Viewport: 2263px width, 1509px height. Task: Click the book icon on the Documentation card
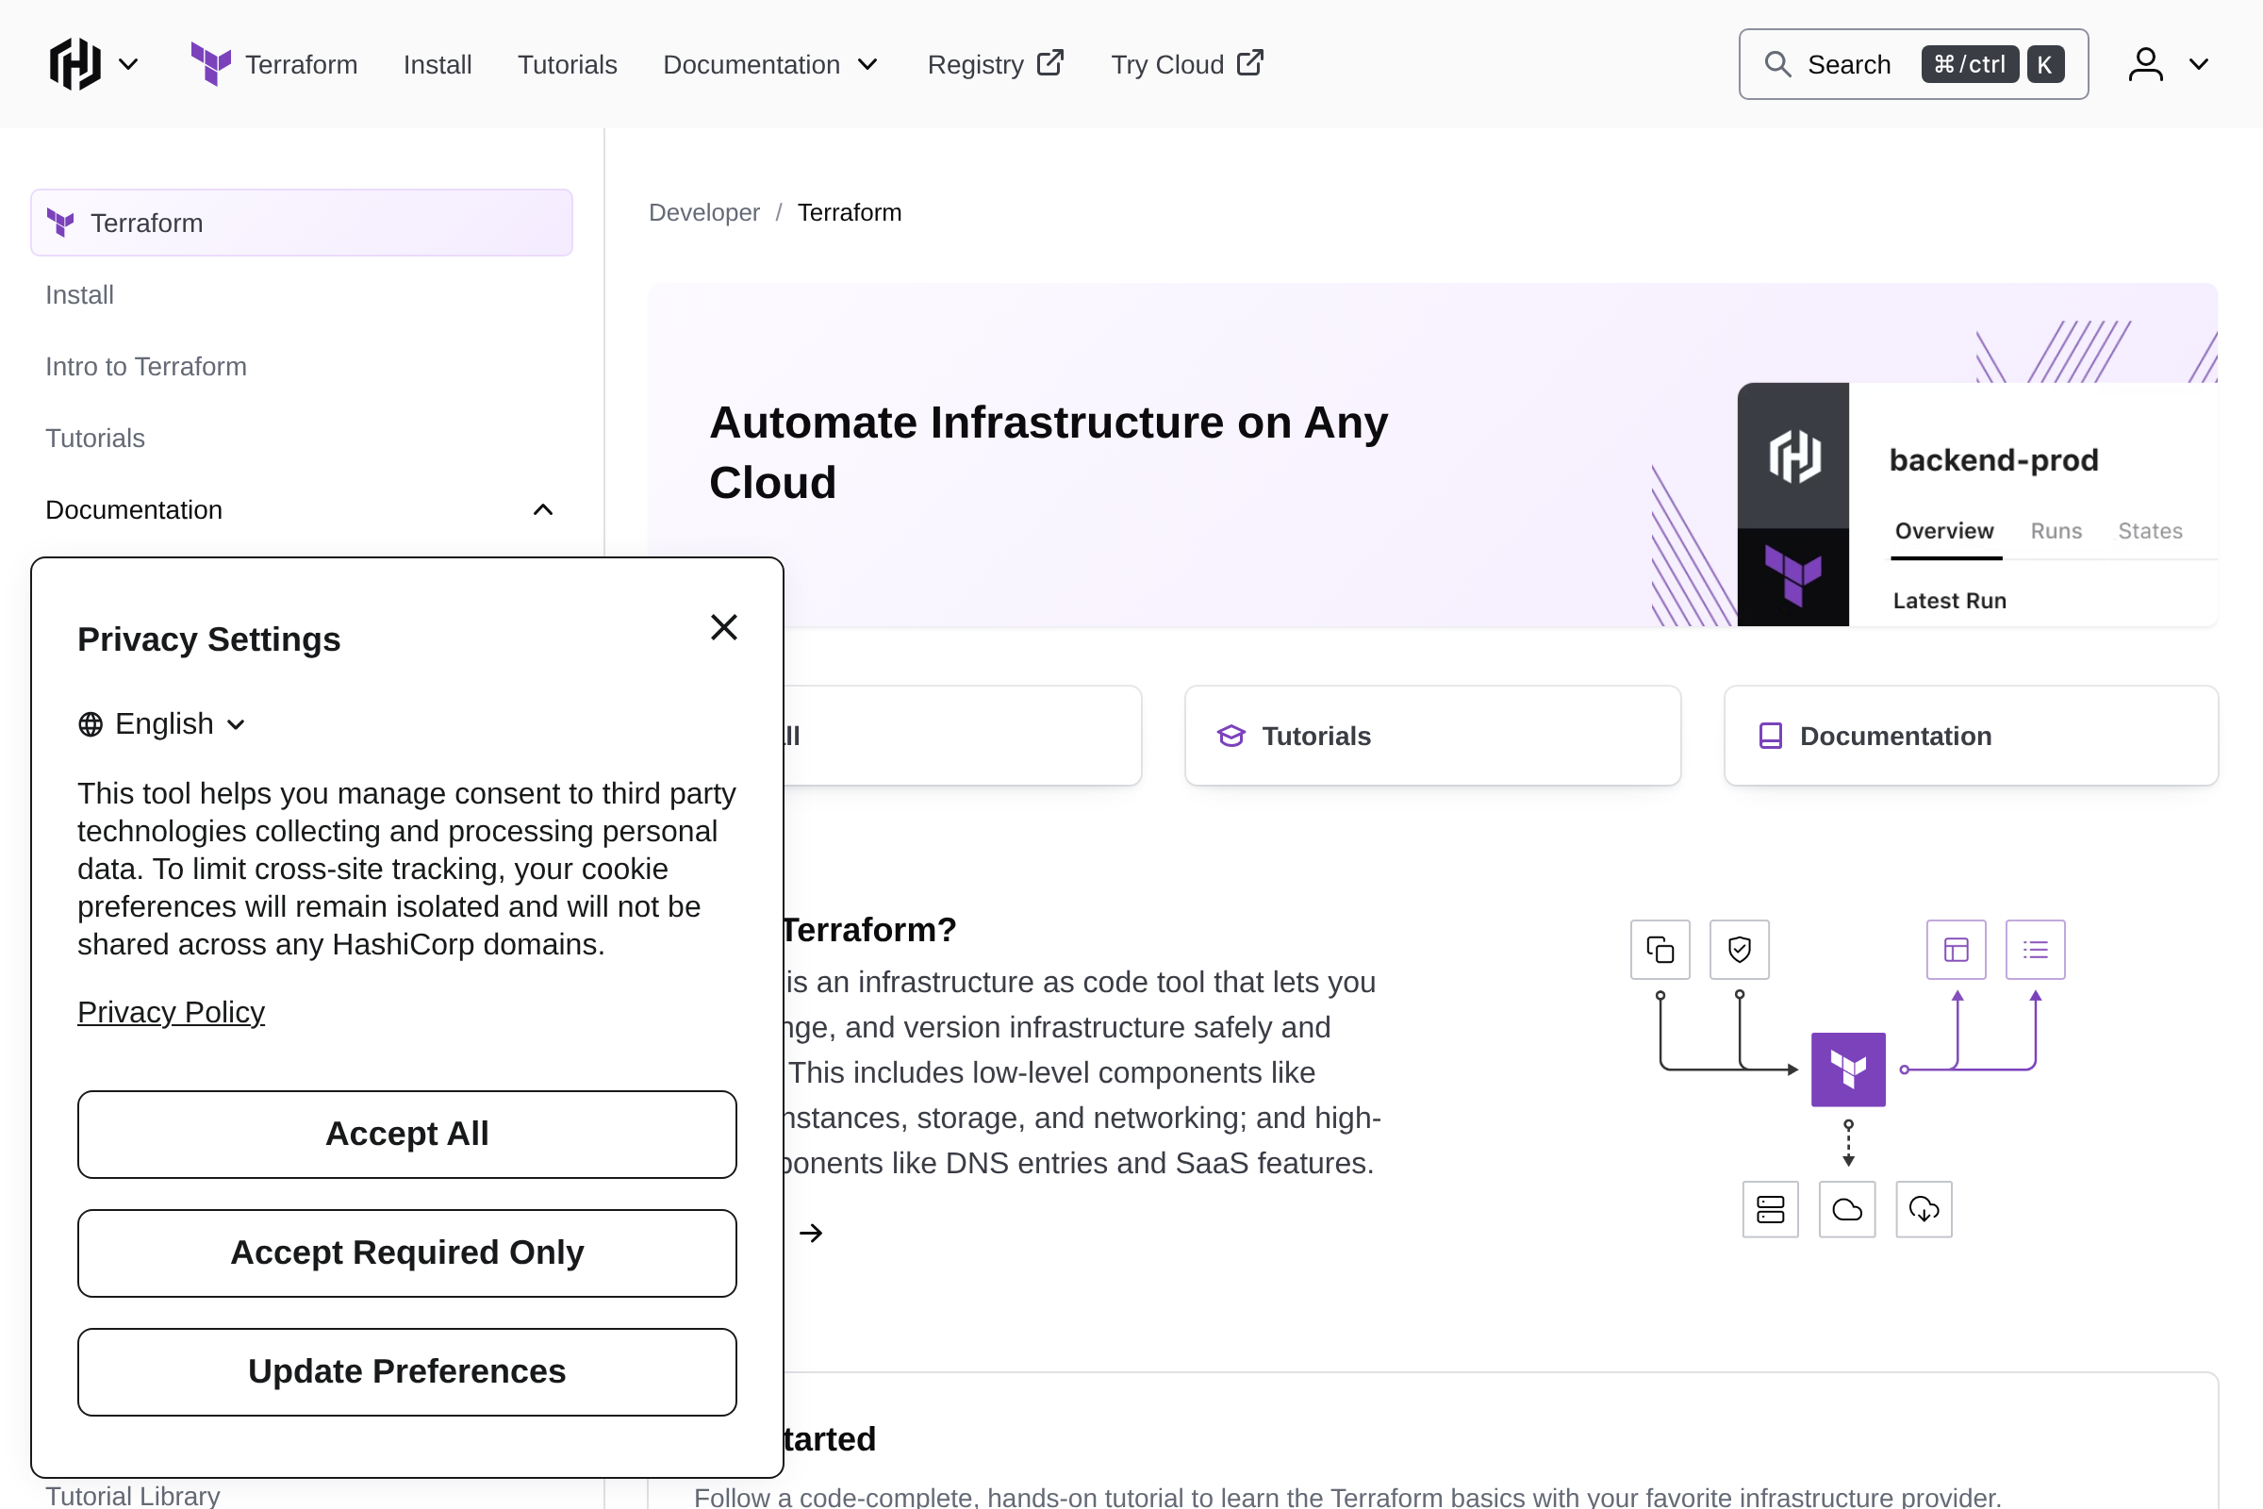pyautogui.click(x=1771, y=735)
